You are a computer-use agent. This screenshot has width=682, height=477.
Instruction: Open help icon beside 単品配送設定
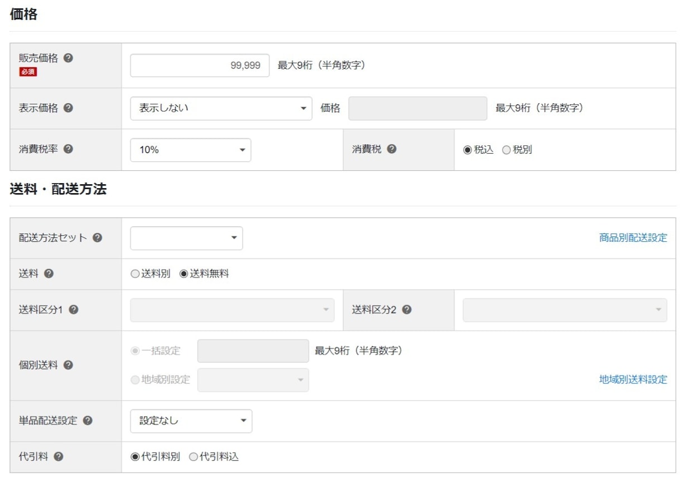(x=88, y=421)
